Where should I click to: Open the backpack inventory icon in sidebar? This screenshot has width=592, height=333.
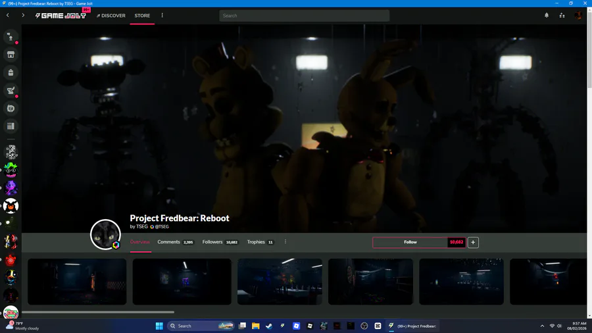[11, 72]
